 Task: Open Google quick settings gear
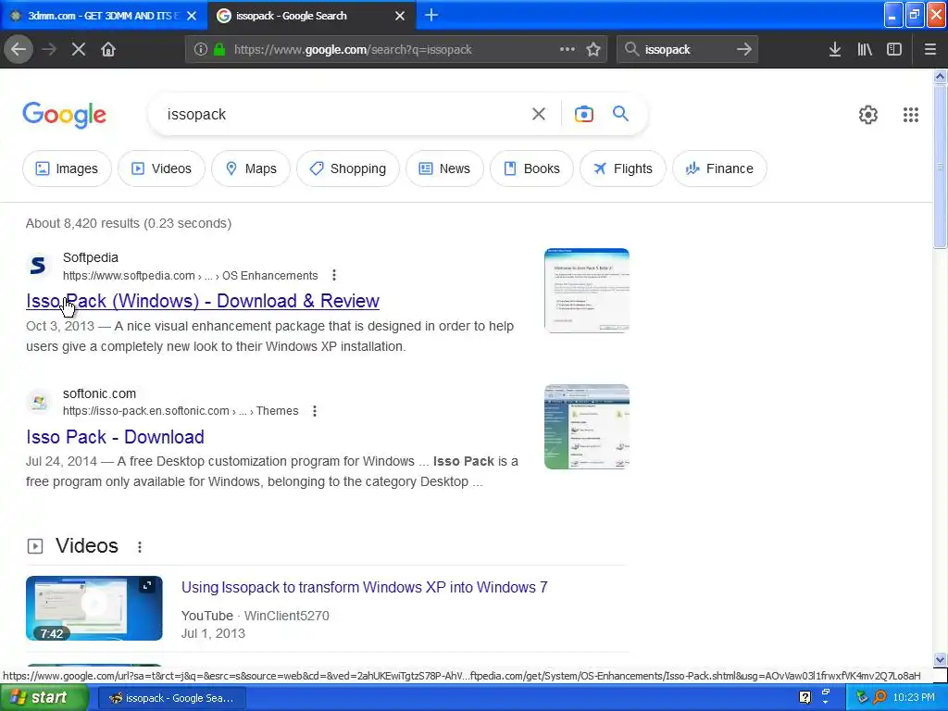(868, 115)
